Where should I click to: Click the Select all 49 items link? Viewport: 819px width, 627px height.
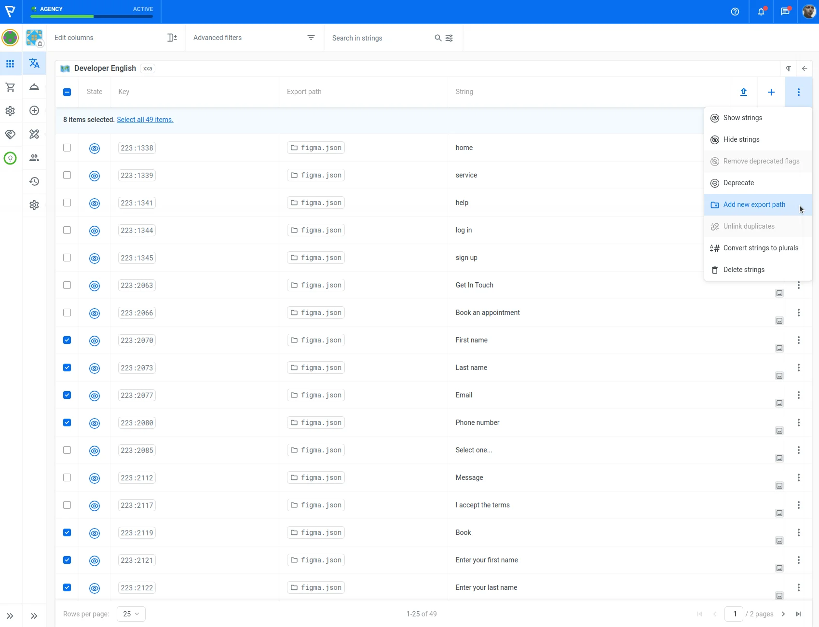[145, 120]
